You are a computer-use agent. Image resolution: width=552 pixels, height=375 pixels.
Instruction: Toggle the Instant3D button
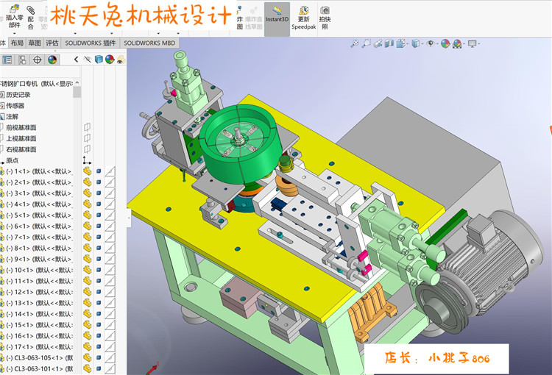(277, 18)
